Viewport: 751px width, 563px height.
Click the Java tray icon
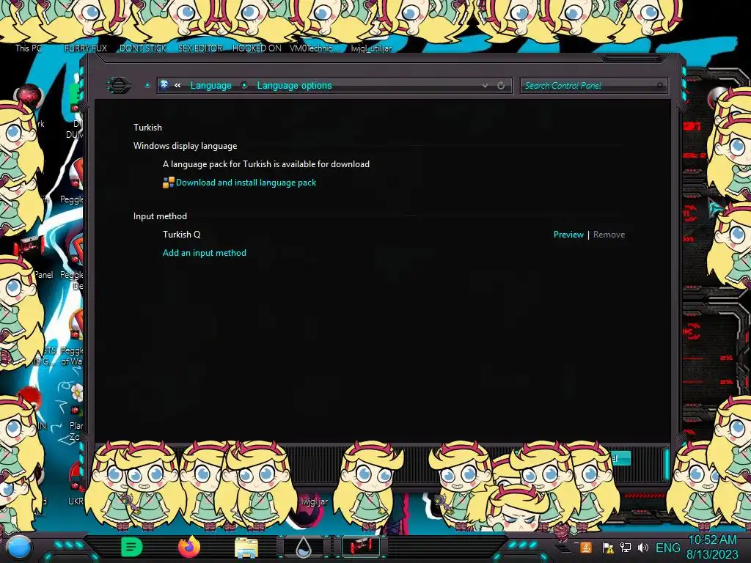586,547
